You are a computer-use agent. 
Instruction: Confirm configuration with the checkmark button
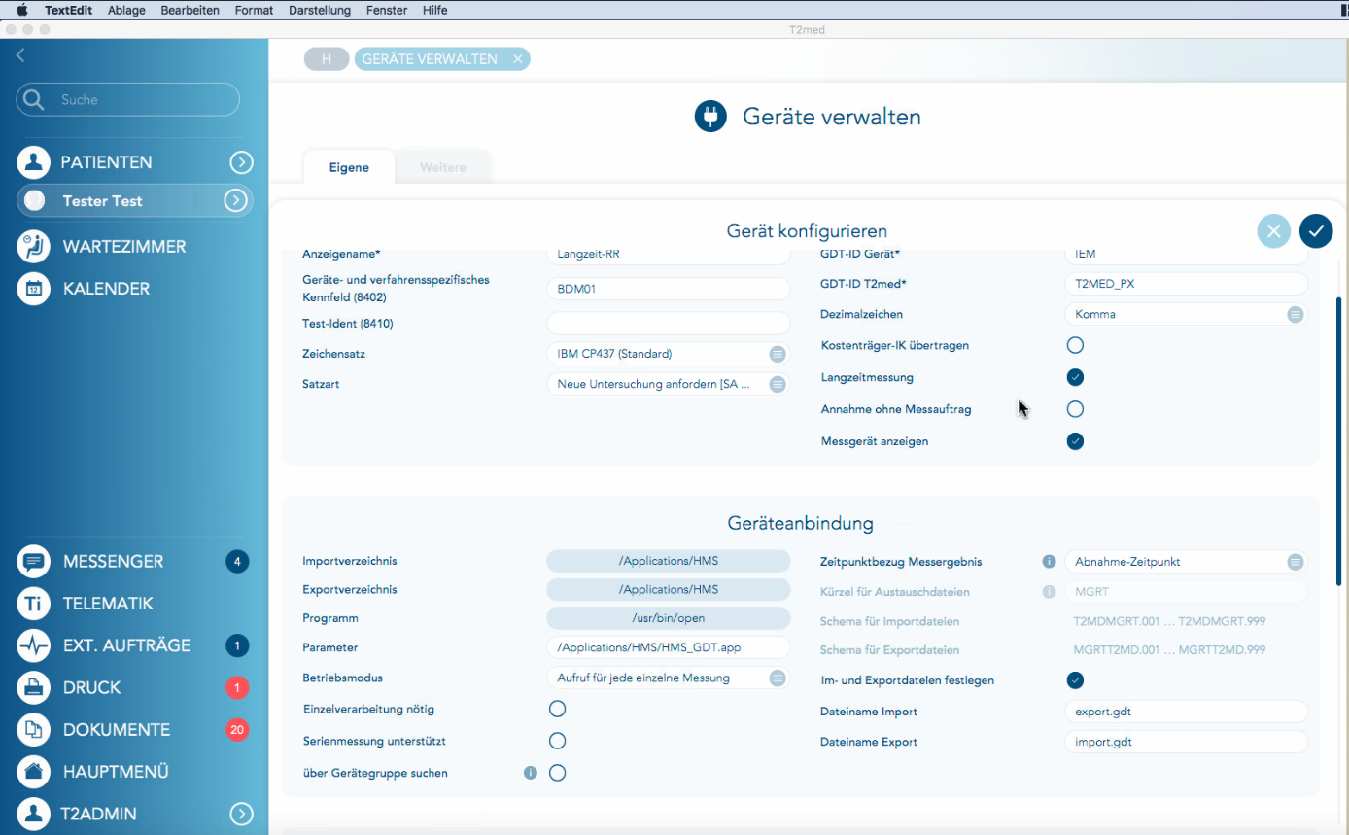pos(1316,230)
